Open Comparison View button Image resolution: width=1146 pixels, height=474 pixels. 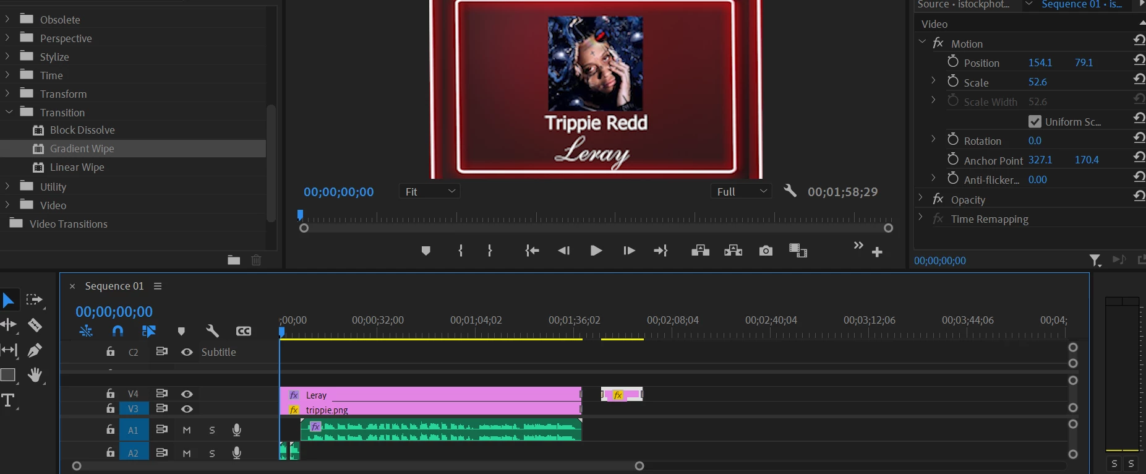coord(798,251)
